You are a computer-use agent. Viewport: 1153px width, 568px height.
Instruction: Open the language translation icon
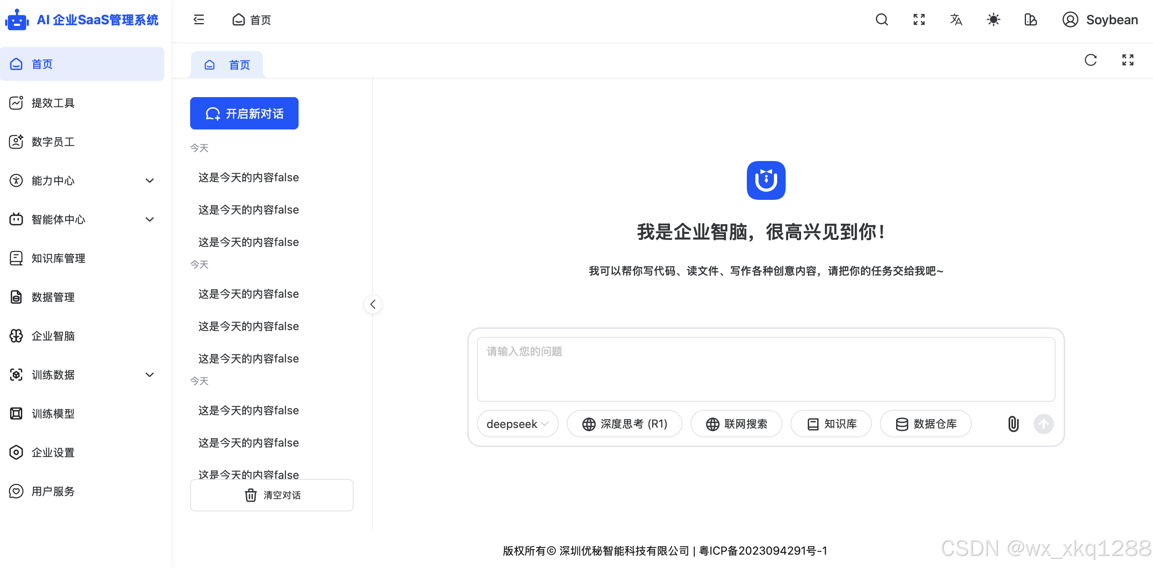tap(956, 20)
